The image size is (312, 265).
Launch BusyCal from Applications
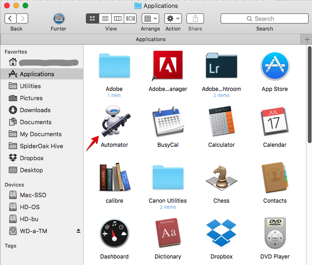pyautogui.click(x=168, y=122)
